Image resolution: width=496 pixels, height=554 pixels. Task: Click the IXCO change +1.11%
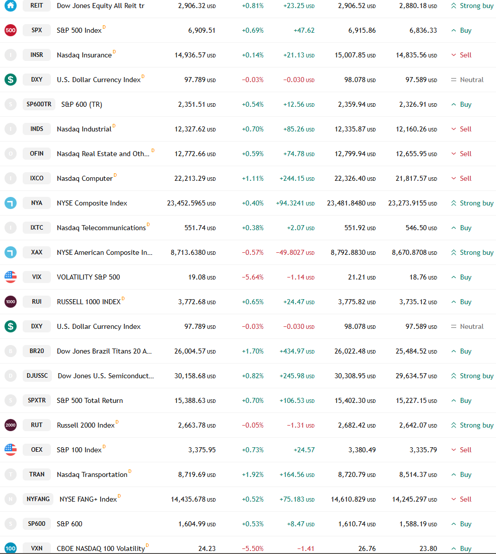click(253, 178)
